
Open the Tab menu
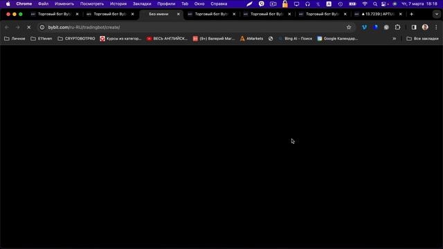185,4
